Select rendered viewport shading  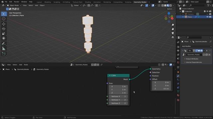(x=170, y=6)
